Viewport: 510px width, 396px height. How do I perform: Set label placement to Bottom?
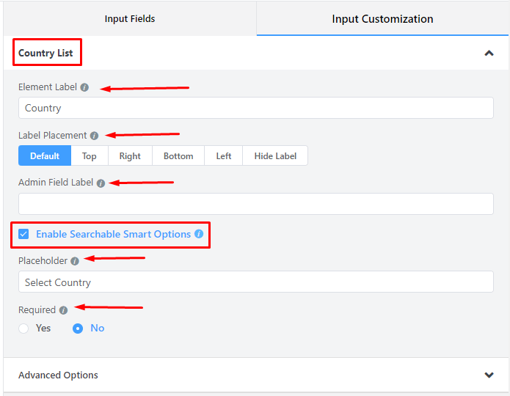coord(178,156)
